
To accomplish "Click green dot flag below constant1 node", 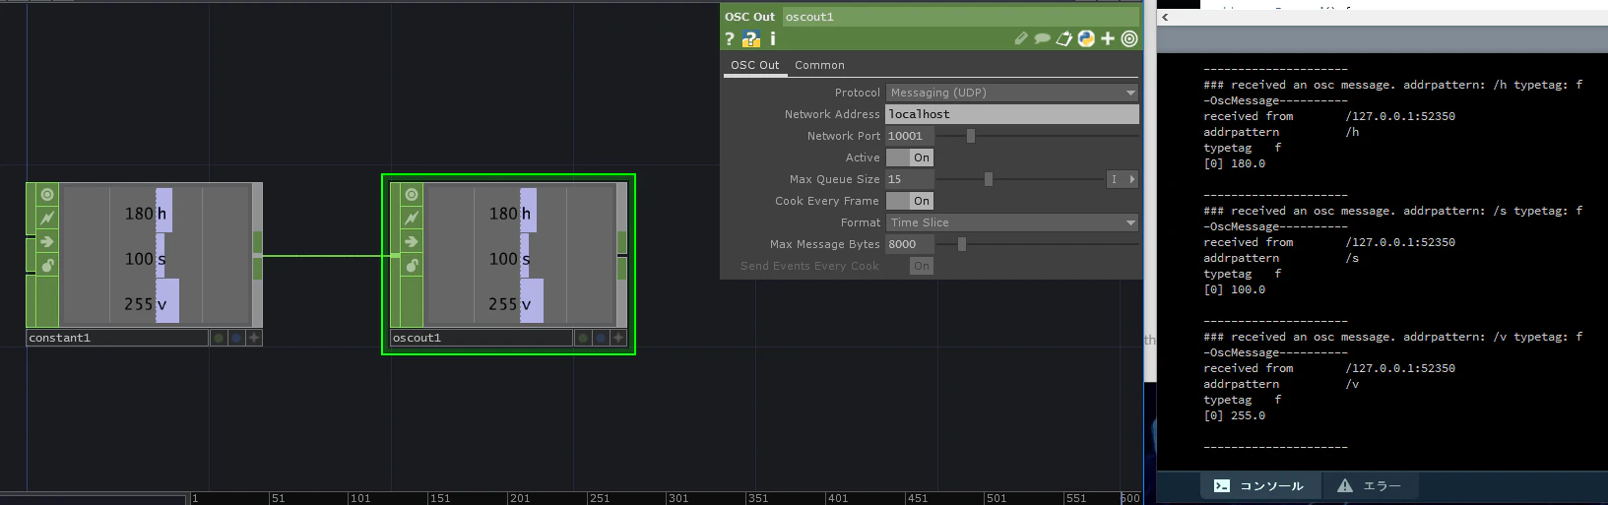I will 219,338.
